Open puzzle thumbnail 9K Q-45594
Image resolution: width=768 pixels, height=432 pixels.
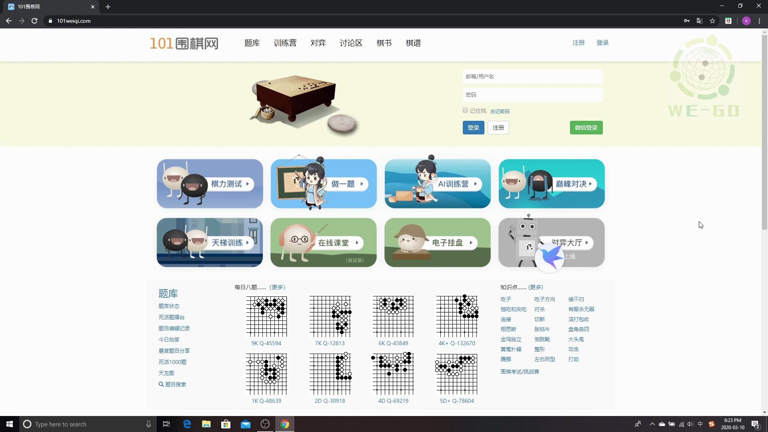point(266,317)
